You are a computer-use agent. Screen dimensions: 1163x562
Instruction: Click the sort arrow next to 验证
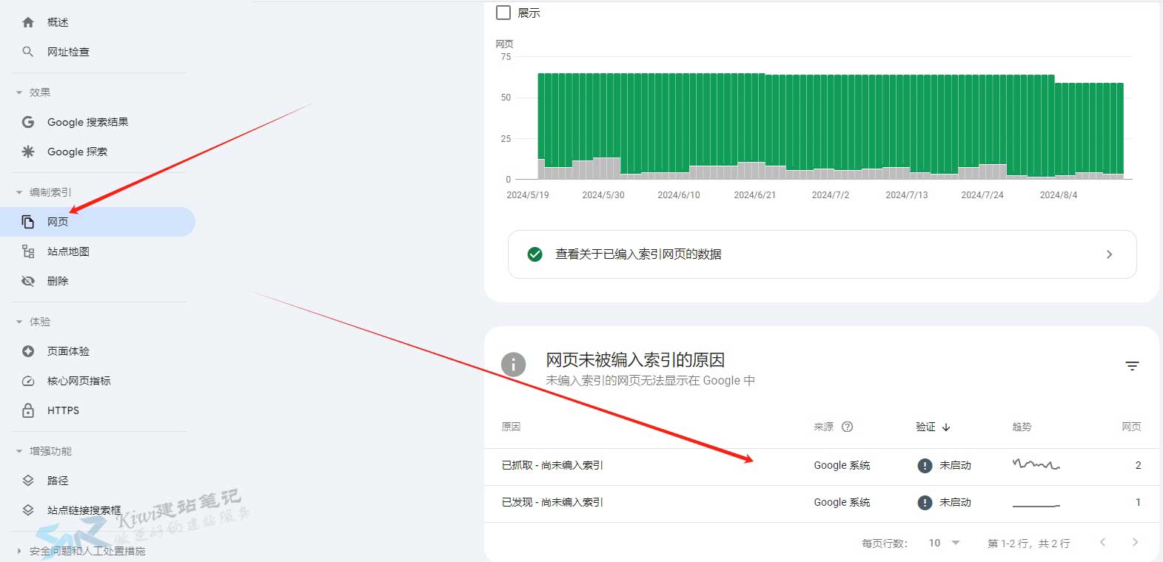[x=946, y=427]
